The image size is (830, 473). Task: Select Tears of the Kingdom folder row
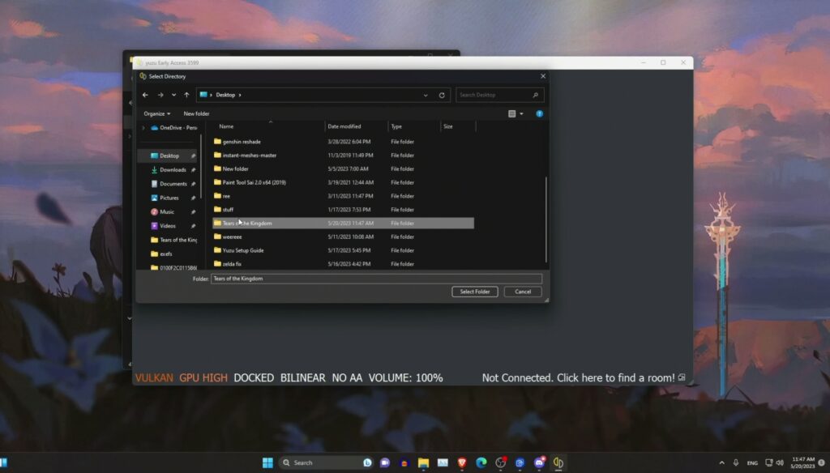click(x=344, y=224)
